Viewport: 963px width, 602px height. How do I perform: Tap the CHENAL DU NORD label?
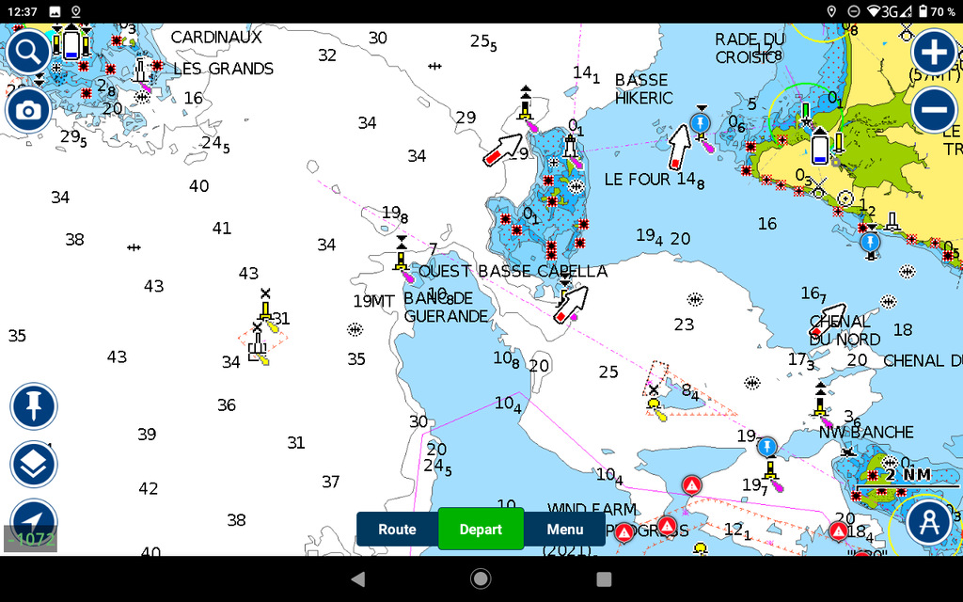point(845,330)
